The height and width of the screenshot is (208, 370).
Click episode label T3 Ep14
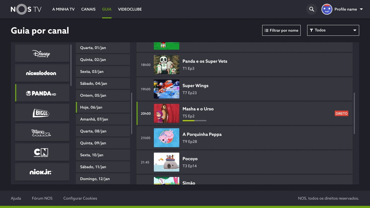pyautogui.click(x=190, y=166)
